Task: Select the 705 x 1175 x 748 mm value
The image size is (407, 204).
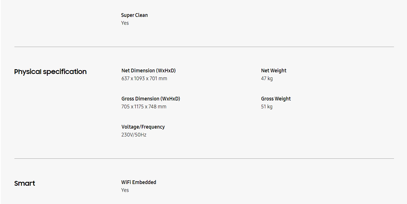Action: [x=144, y=107]
